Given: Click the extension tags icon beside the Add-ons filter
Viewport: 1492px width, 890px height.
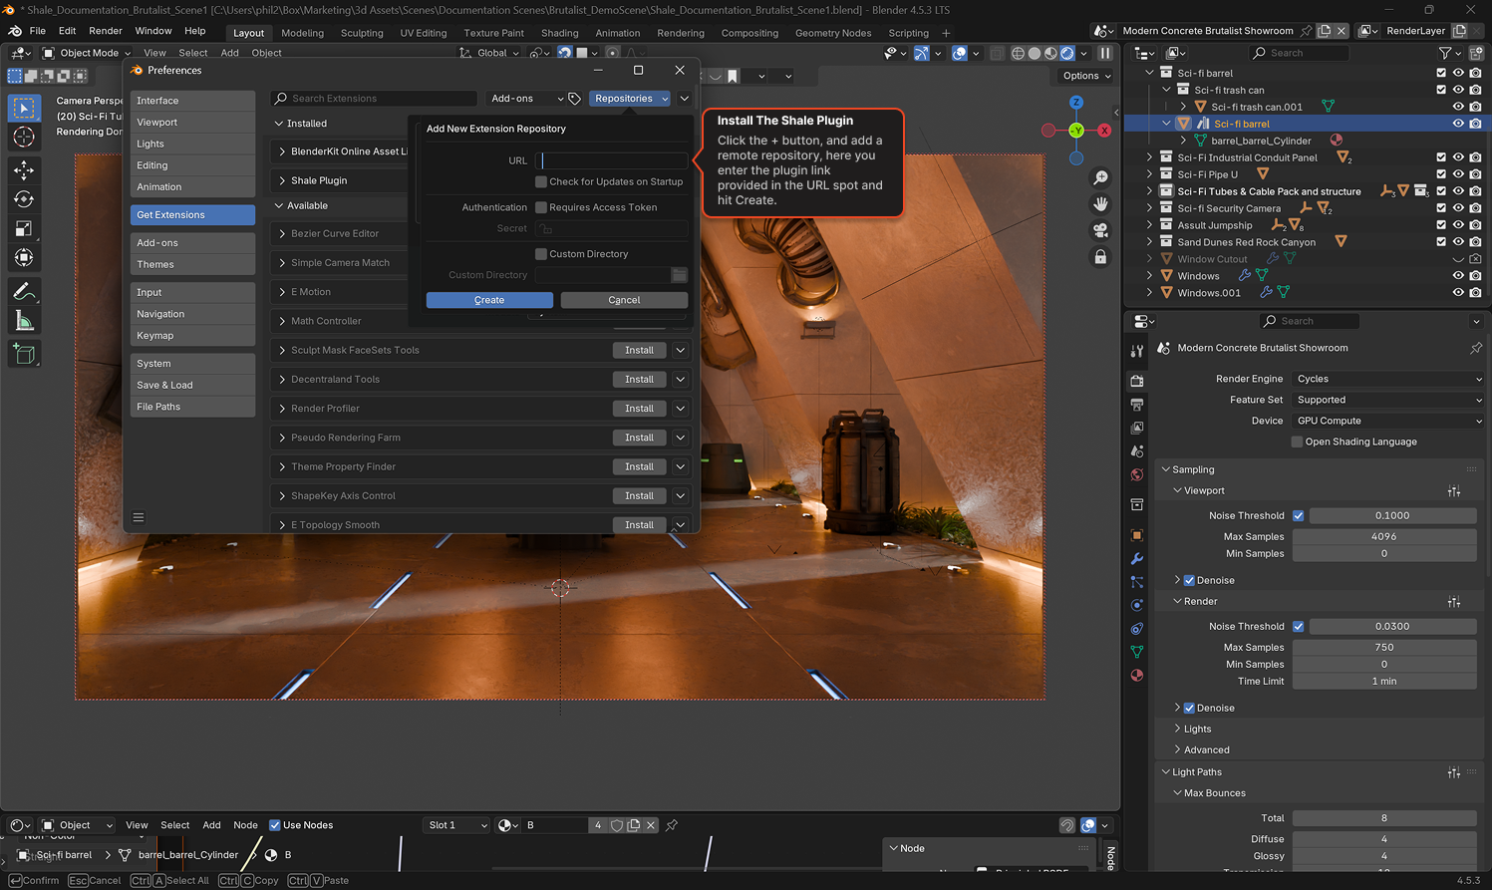Looking at the screenshot, I should [575, 99].
